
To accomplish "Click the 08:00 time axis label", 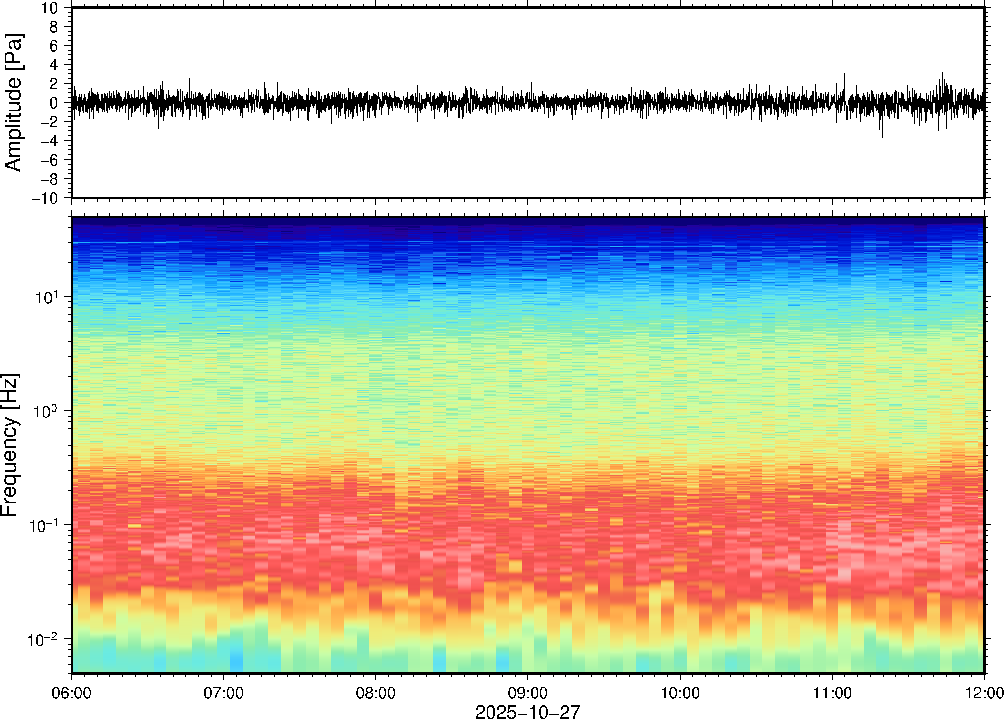I will [x=376, y=693].
